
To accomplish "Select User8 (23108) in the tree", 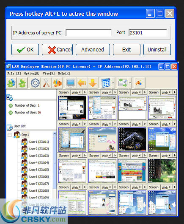I will point(39,190).
